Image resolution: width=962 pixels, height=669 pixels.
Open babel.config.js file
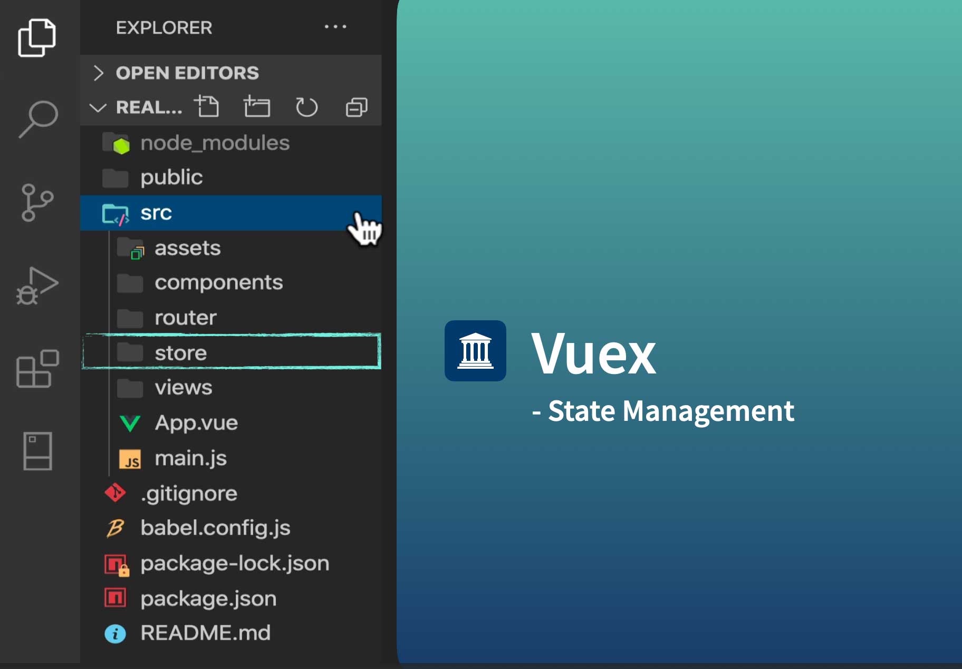coord(231,528)
